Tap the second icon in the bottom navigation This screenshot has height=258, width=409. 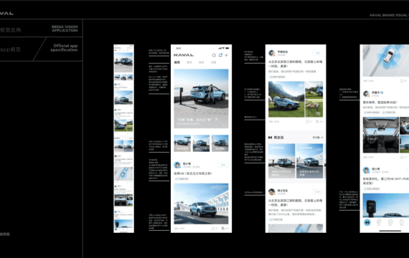pyautogui.click(x=379, y=222)
